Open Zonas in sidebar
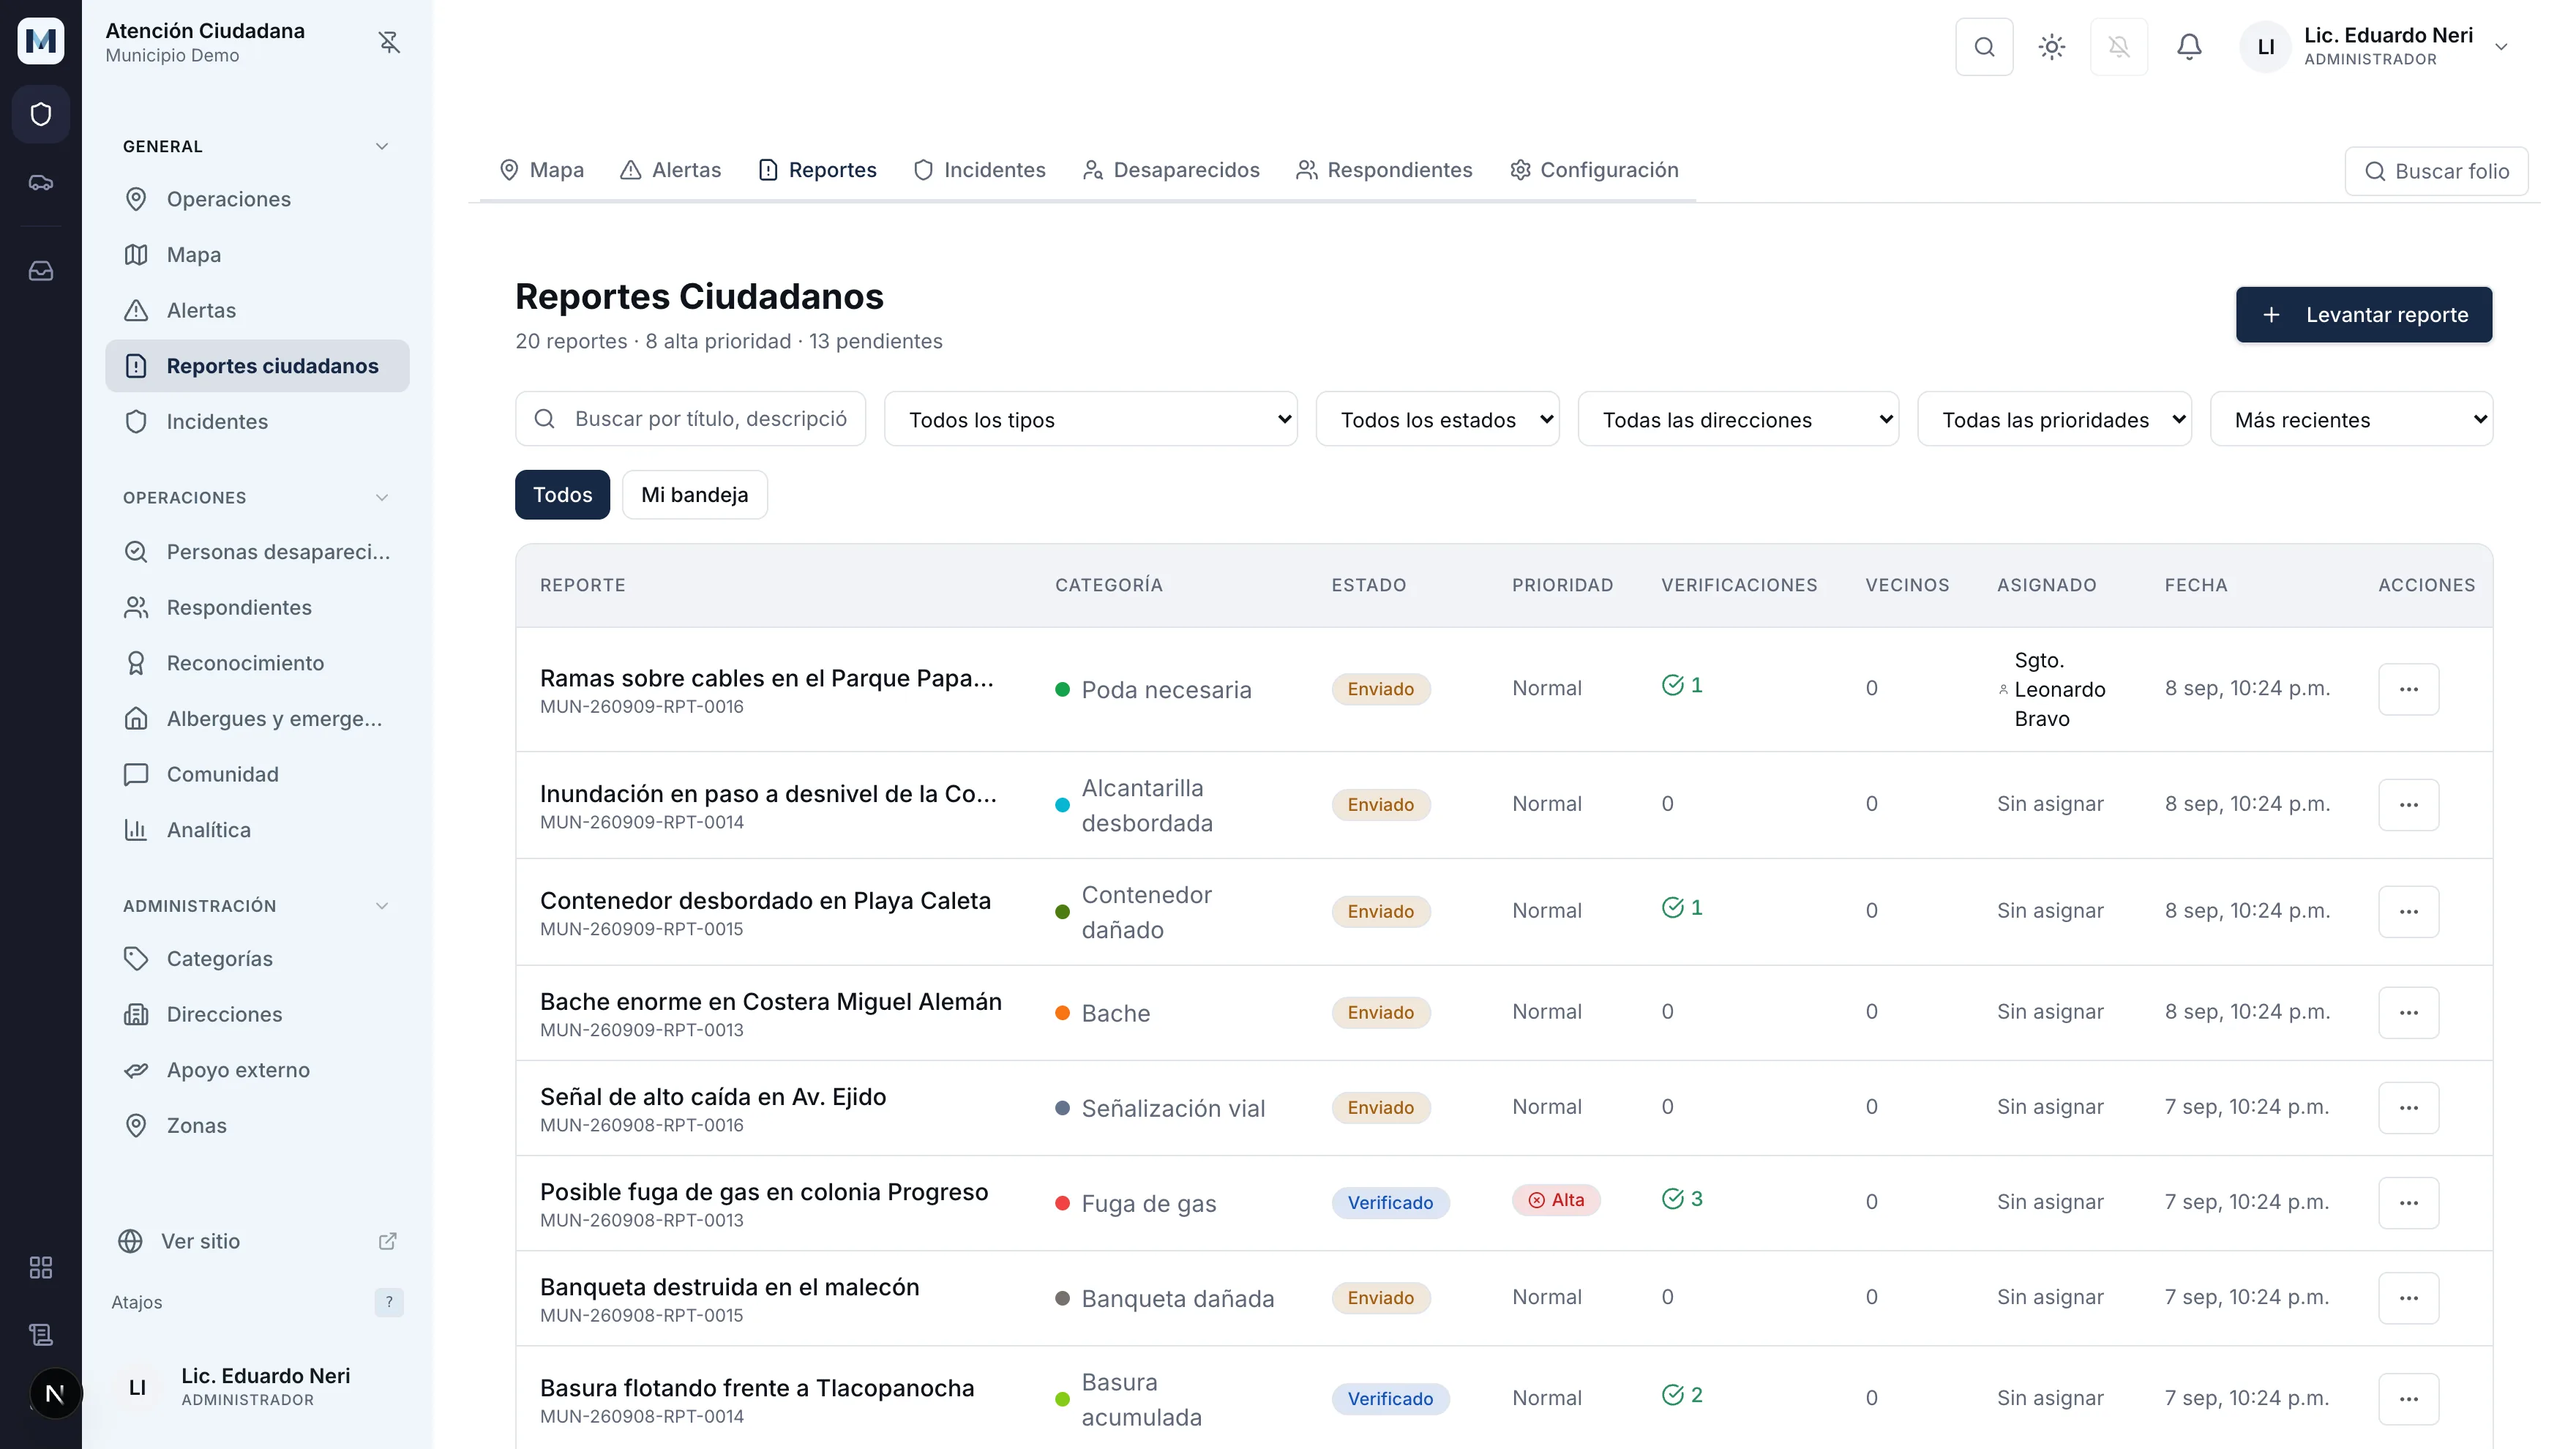2576x1449 pixels. (x=257, y=1125)
